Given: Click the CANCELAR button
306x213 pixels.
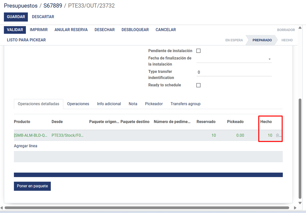Looking at the screenshot, I should (x=166, y=30).
